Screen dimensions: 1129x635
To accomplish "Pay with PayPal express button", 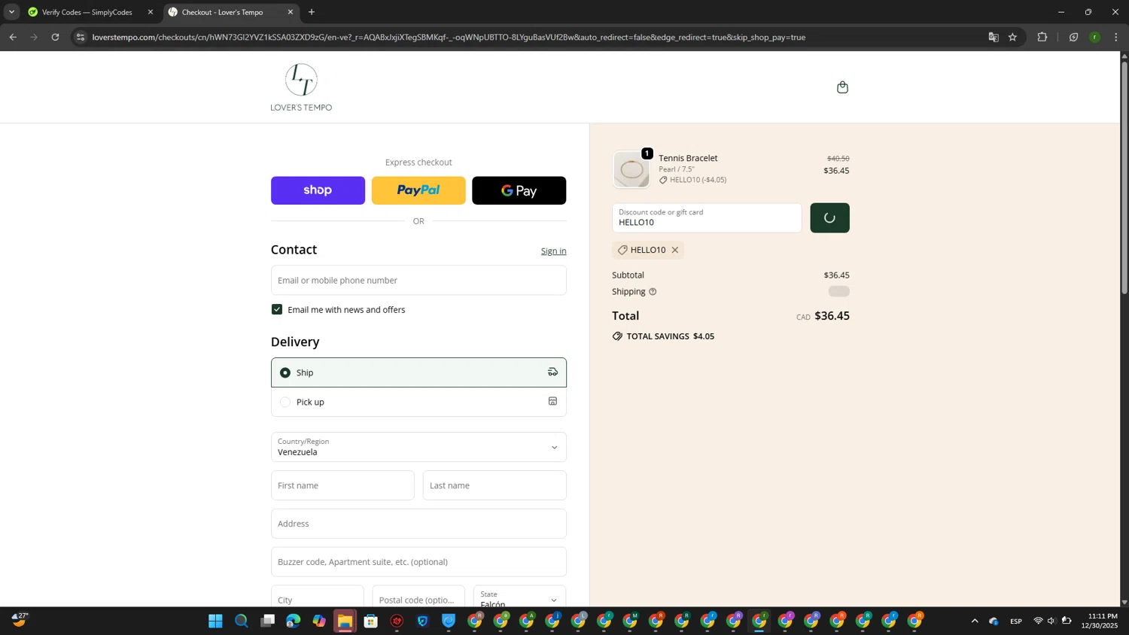I will tap(418, 190).
